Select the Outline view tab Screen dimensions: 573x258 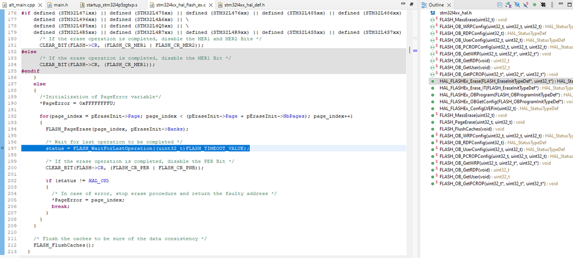point(436,5)
